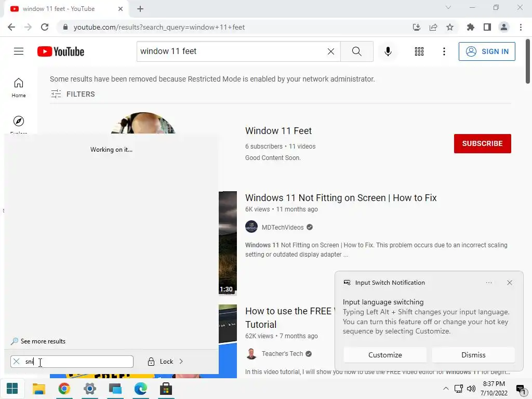532x399 pixels.
Task: Open the Window 11 Feet channel title
Action: point(278,130)
